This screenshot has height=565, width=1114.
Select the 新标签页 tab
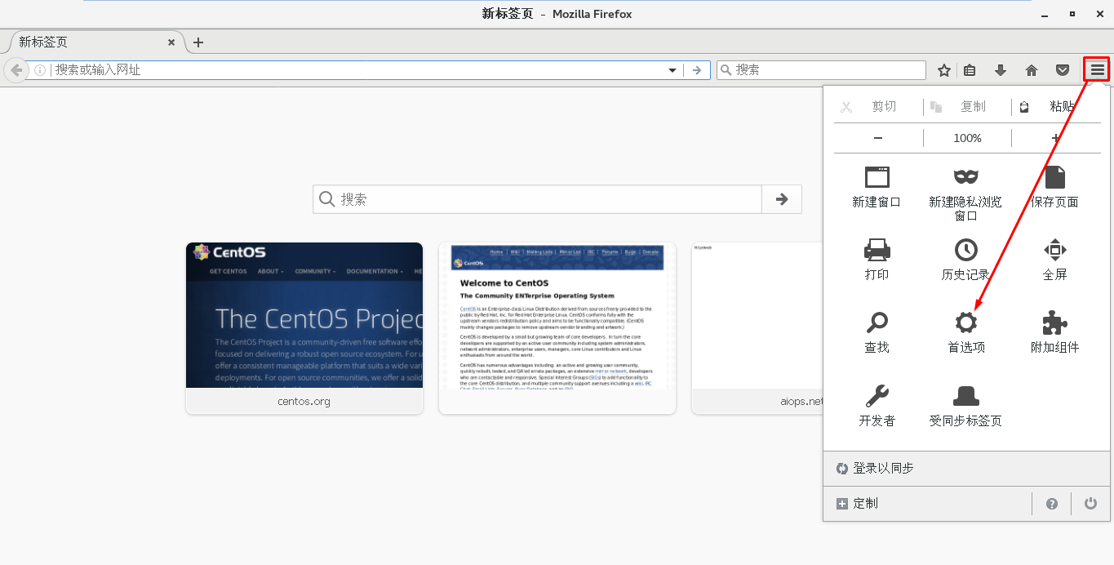pyautogui.click(x=94, y=42)
